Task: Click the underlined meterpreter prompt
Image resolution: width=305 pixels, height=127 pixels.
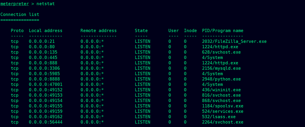Action: click(x=14, y=4)
